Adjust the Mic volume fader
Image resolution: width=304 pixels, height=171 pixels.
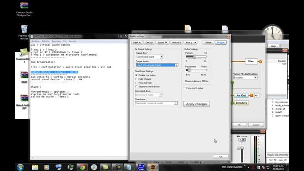[242, 148]
